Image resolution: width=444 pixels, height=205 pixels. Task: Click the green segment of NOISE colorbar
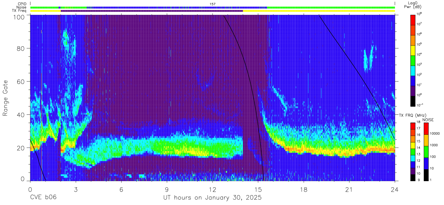(426, 152)
